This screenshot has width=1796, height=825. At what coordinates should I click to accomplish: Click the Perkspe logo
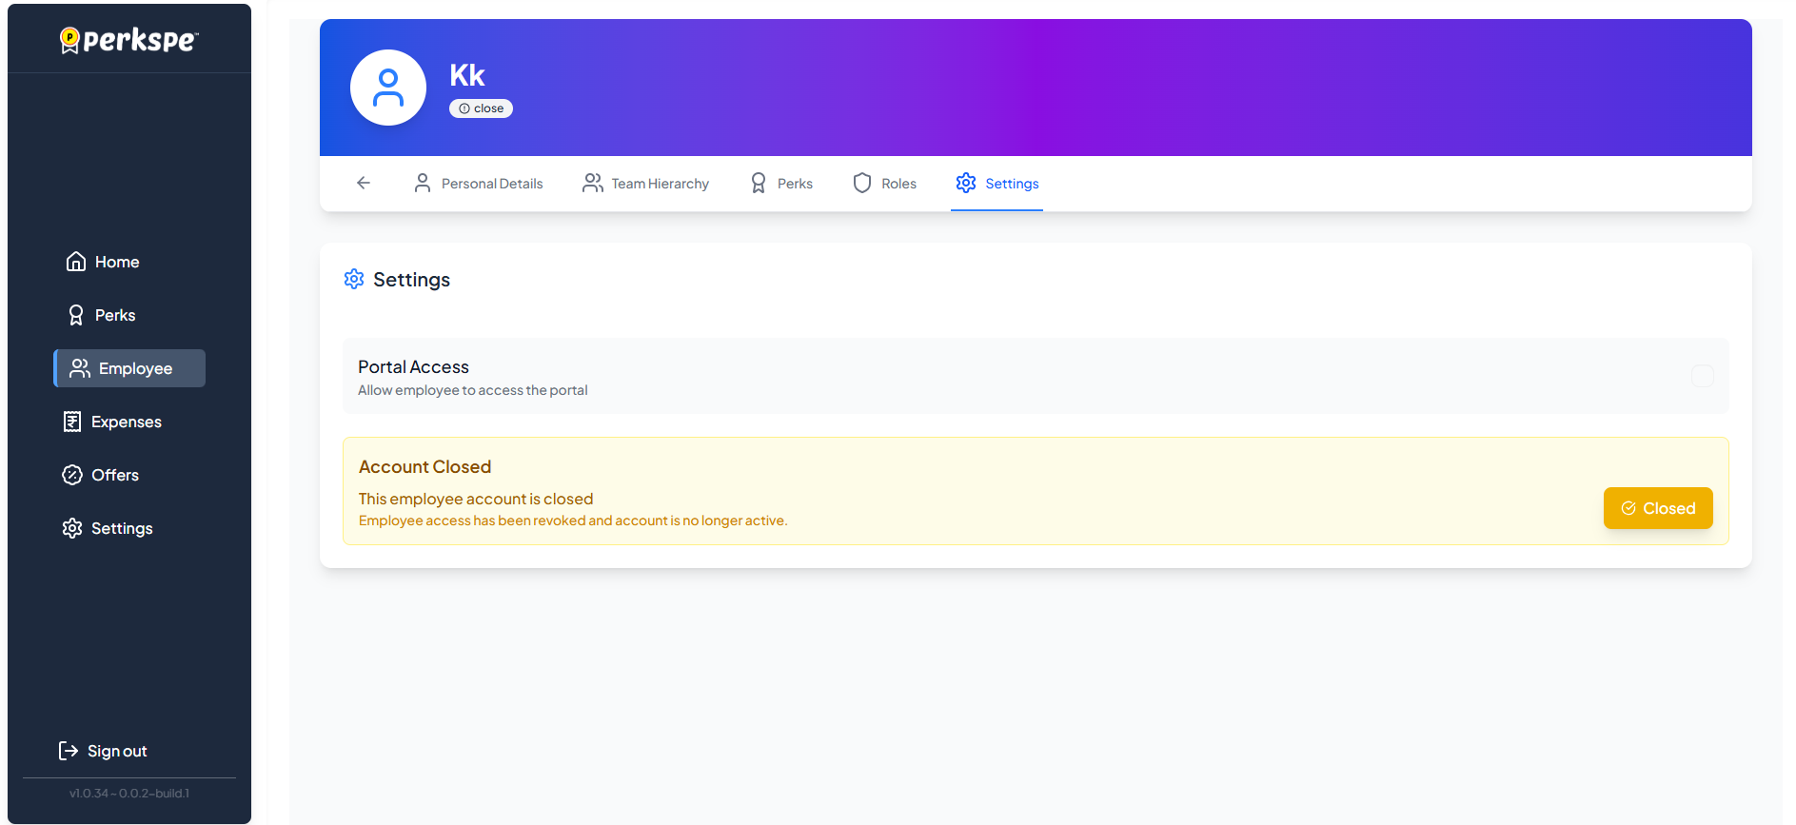129,40
